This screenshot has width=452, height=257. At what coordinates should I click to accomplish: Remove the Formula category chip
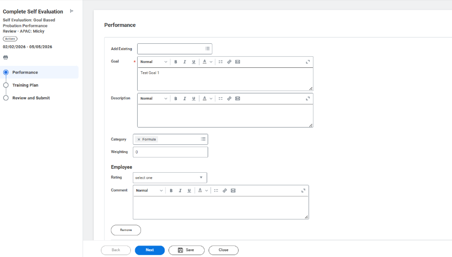(139, 140)
